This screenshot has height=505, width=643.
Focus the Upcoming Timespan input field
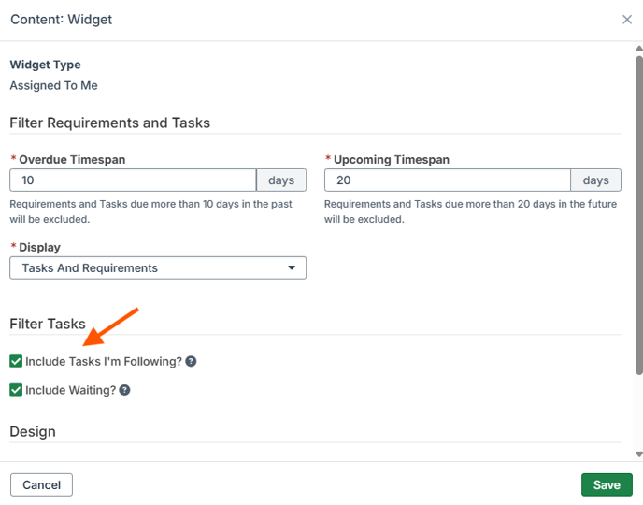tap(448, 180)
